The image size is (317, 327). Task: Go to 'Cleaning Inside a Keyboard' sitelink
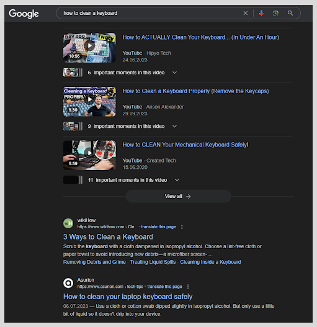tap(210, 262)
